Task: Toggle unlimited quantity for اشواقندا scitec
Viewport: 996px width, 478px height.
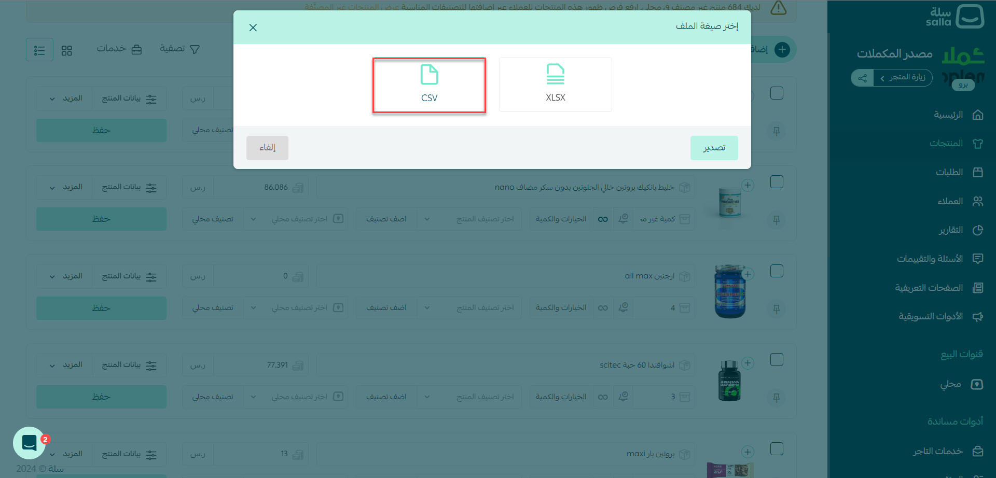Action: (x=603, y=397)
